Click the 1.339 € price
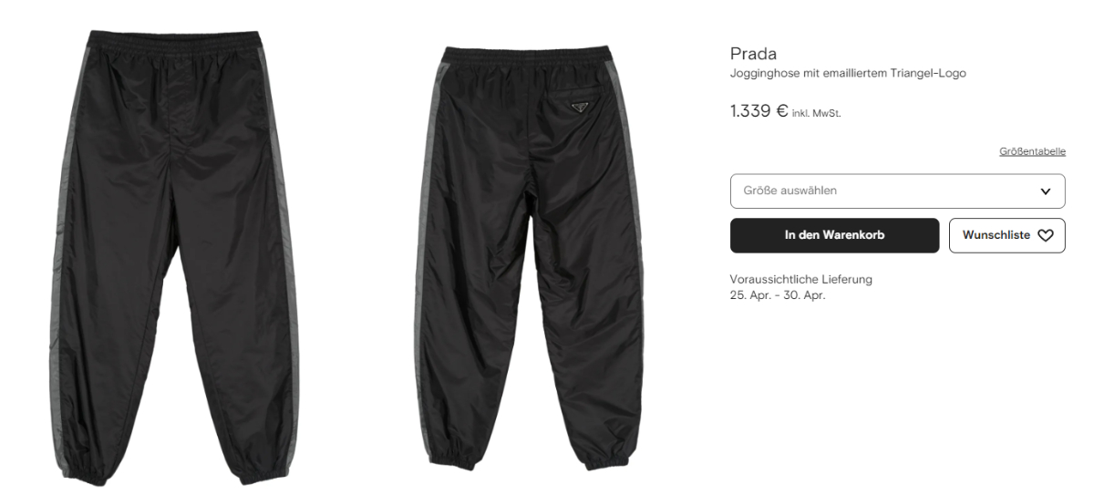This screenshot has height=495, width=1094. click(x=759, y=111)
